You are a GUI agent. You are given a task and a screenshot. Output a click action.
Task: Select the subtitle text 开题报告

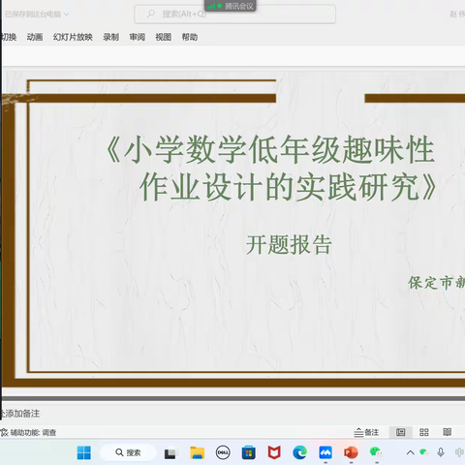coord(289,244)
